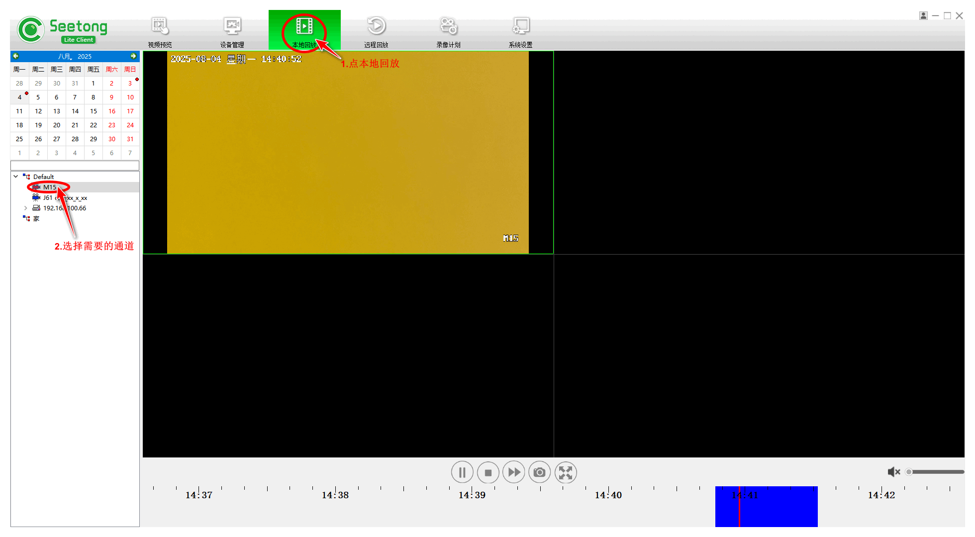Select August 3 in calendar
975x537 pixels.
pyautogui.click(x=130, y=84)
